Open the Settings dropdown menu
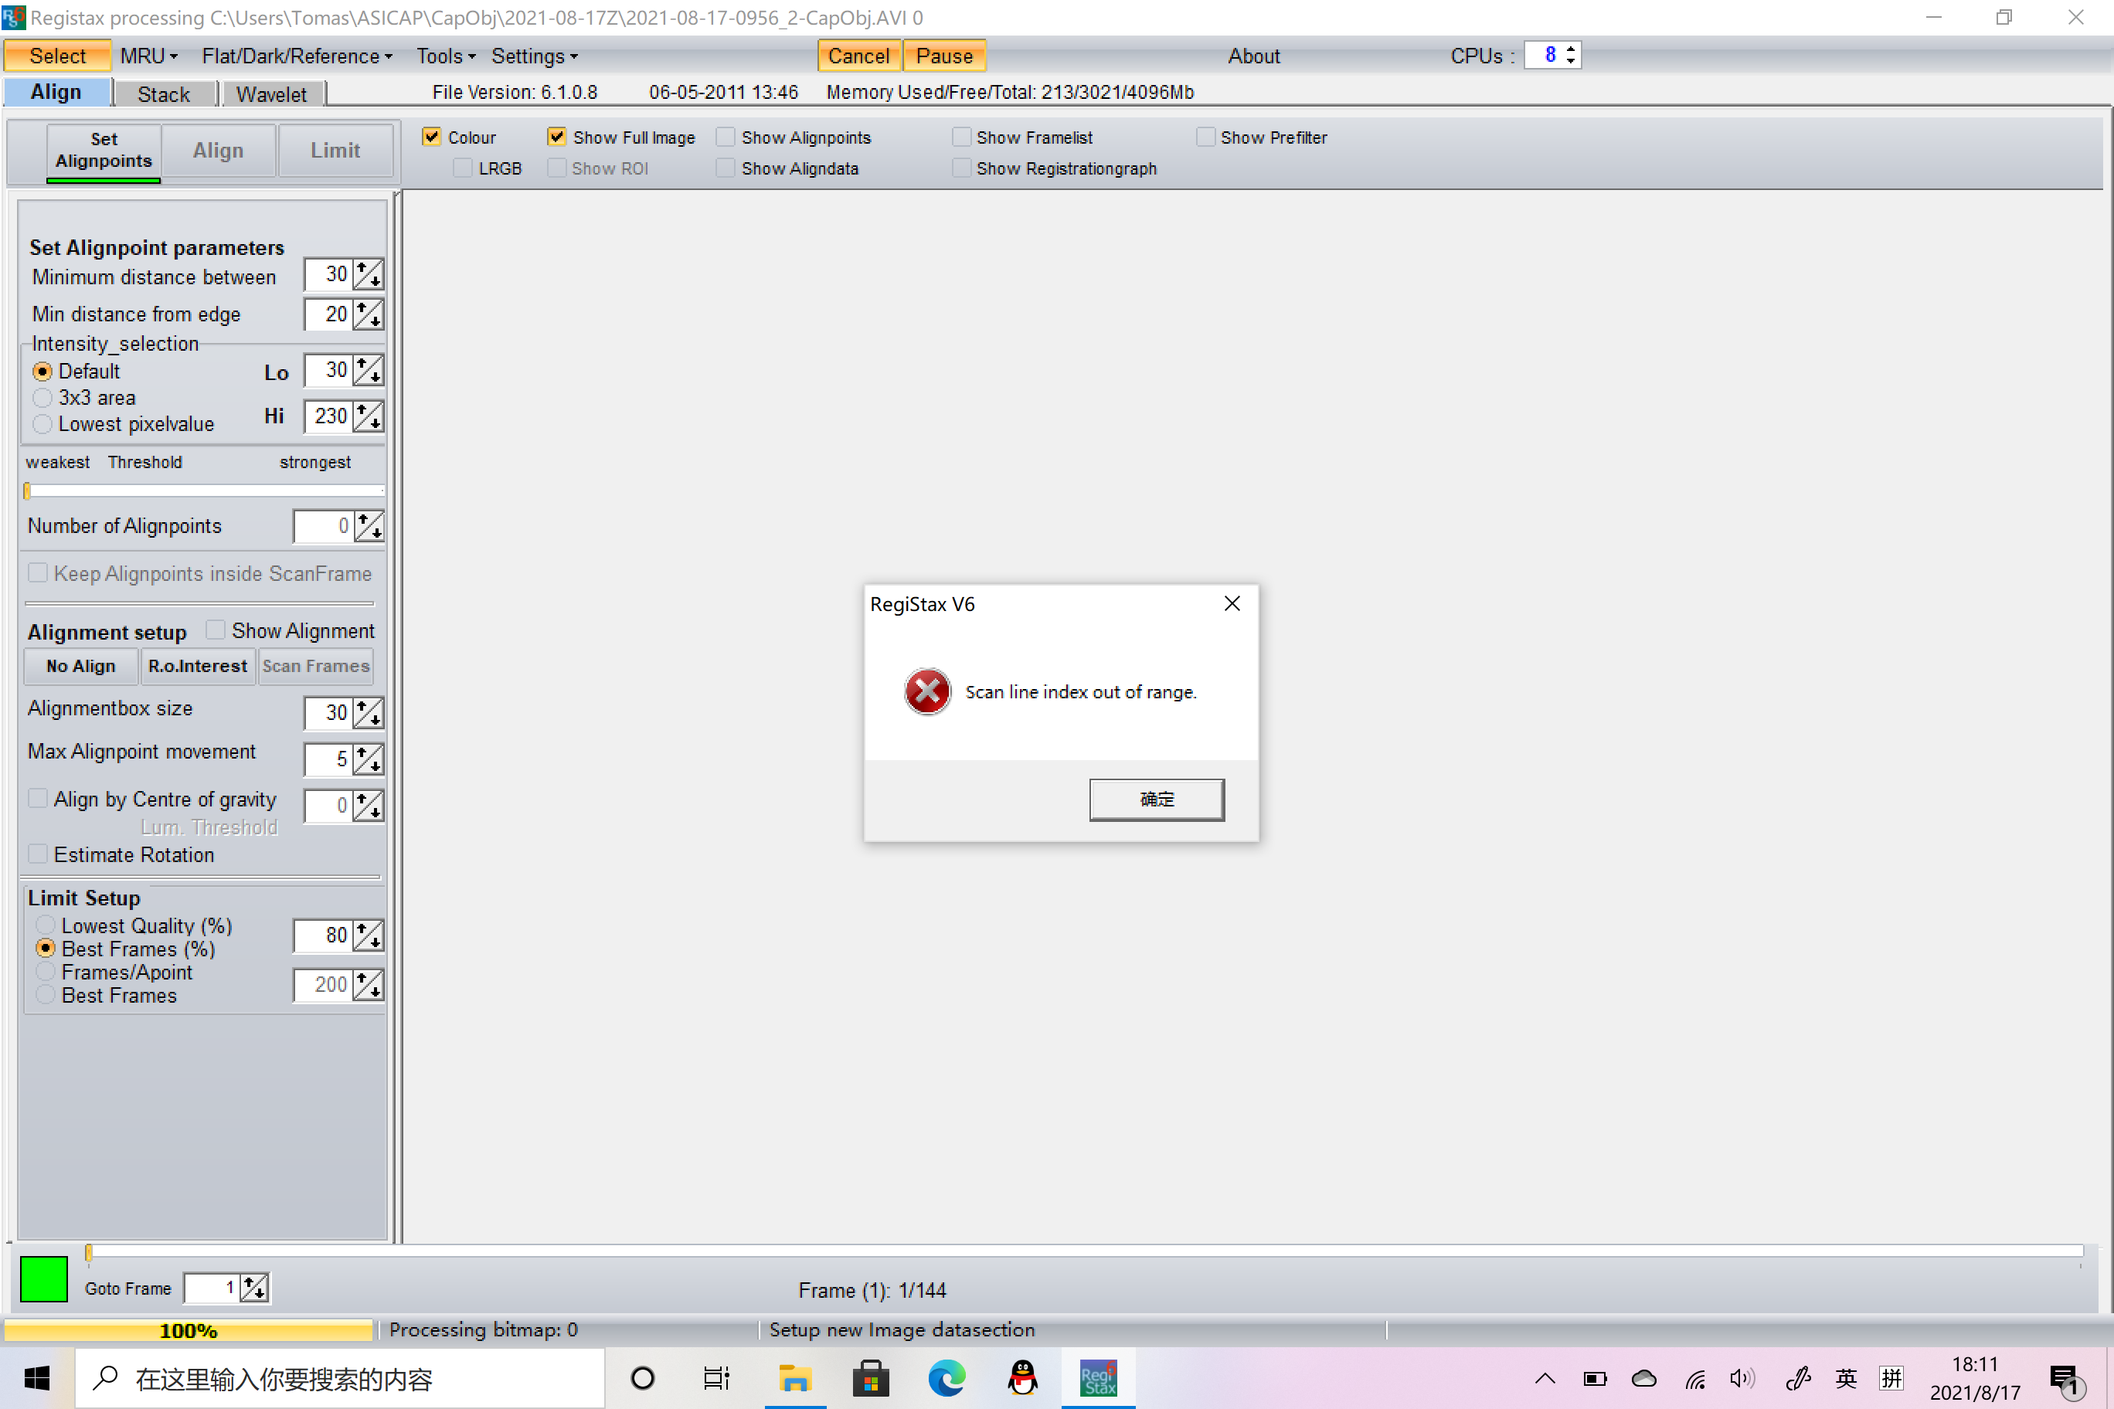Viewport: 2114px width, 1409px height. pyautogui.click(x=534, y=56)
